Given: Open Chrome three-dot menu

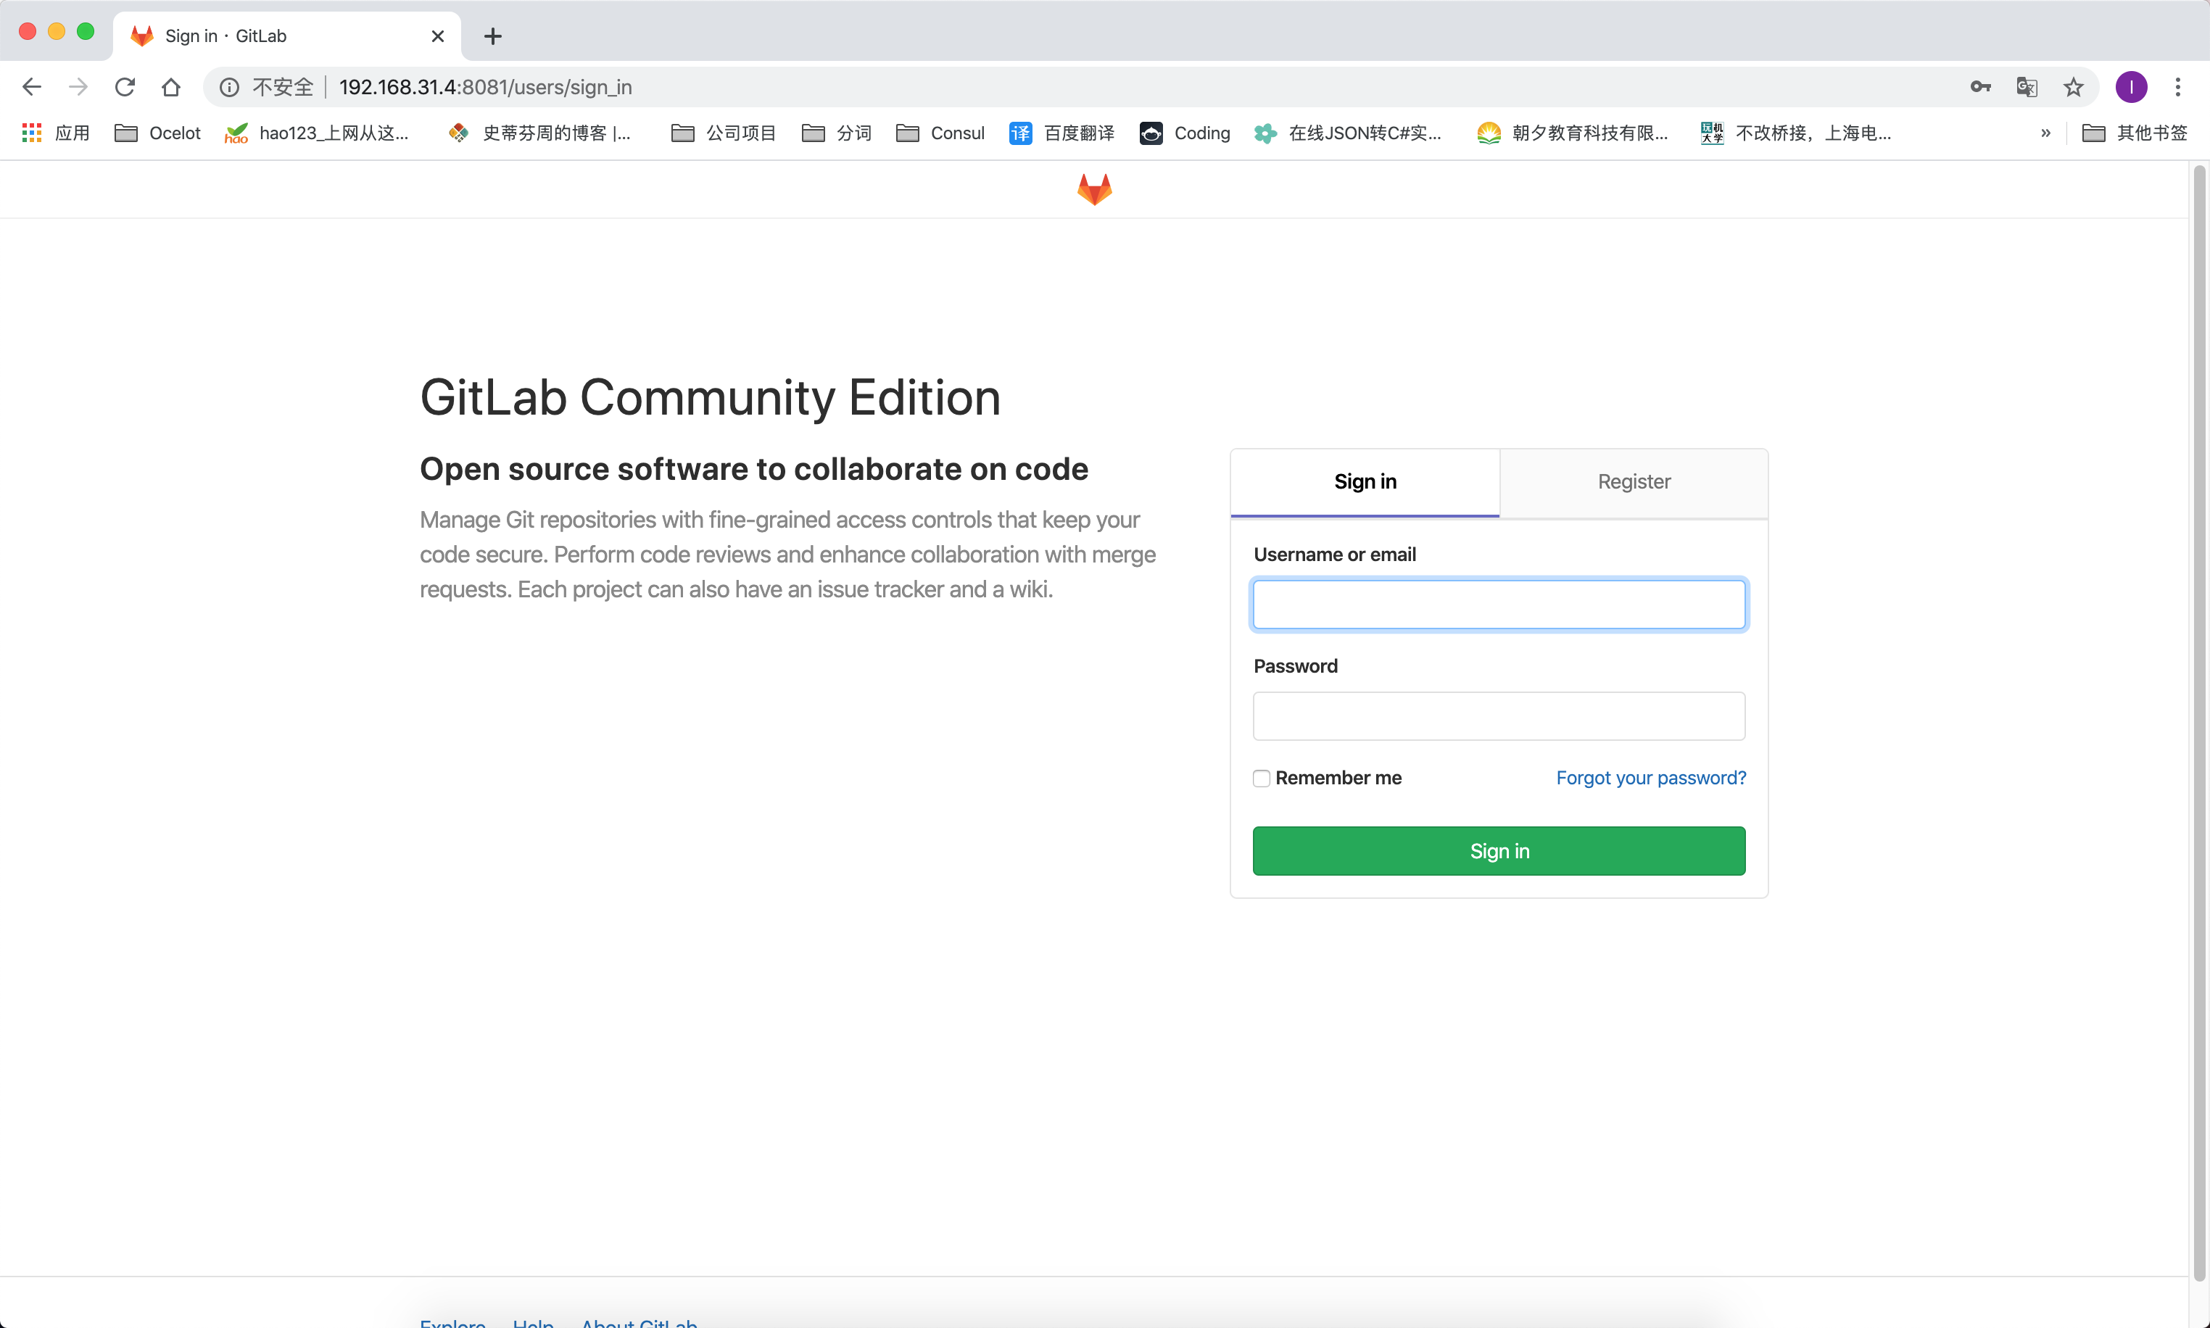Looking at the screenshot, I should pyautogui.click(x=2178, y=87).
